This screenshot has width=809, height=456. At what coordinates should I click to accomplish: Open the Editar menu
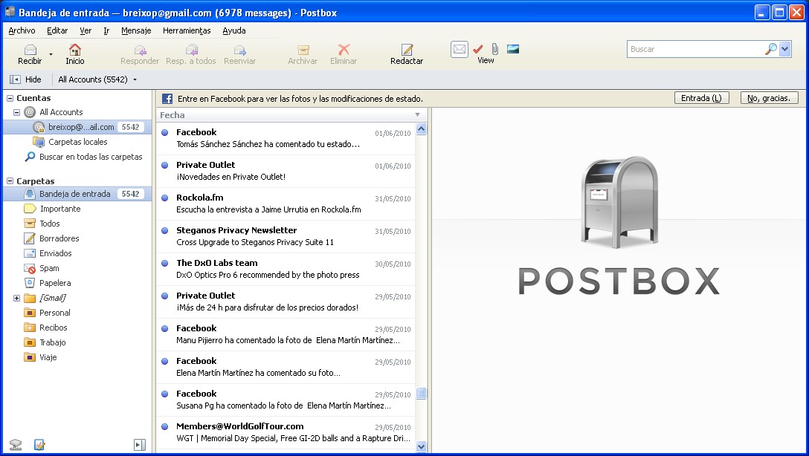(57, 30)
